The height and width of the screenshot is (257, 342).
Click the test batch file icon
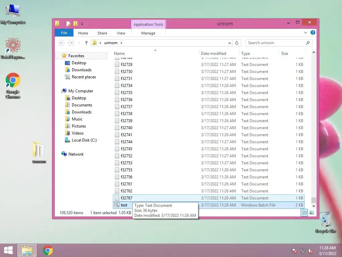[x=117, y=205]
